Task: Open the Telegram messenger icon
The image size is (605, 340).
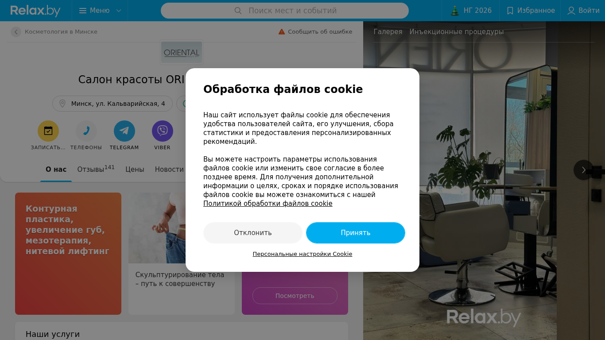Action: pos(124,131)
